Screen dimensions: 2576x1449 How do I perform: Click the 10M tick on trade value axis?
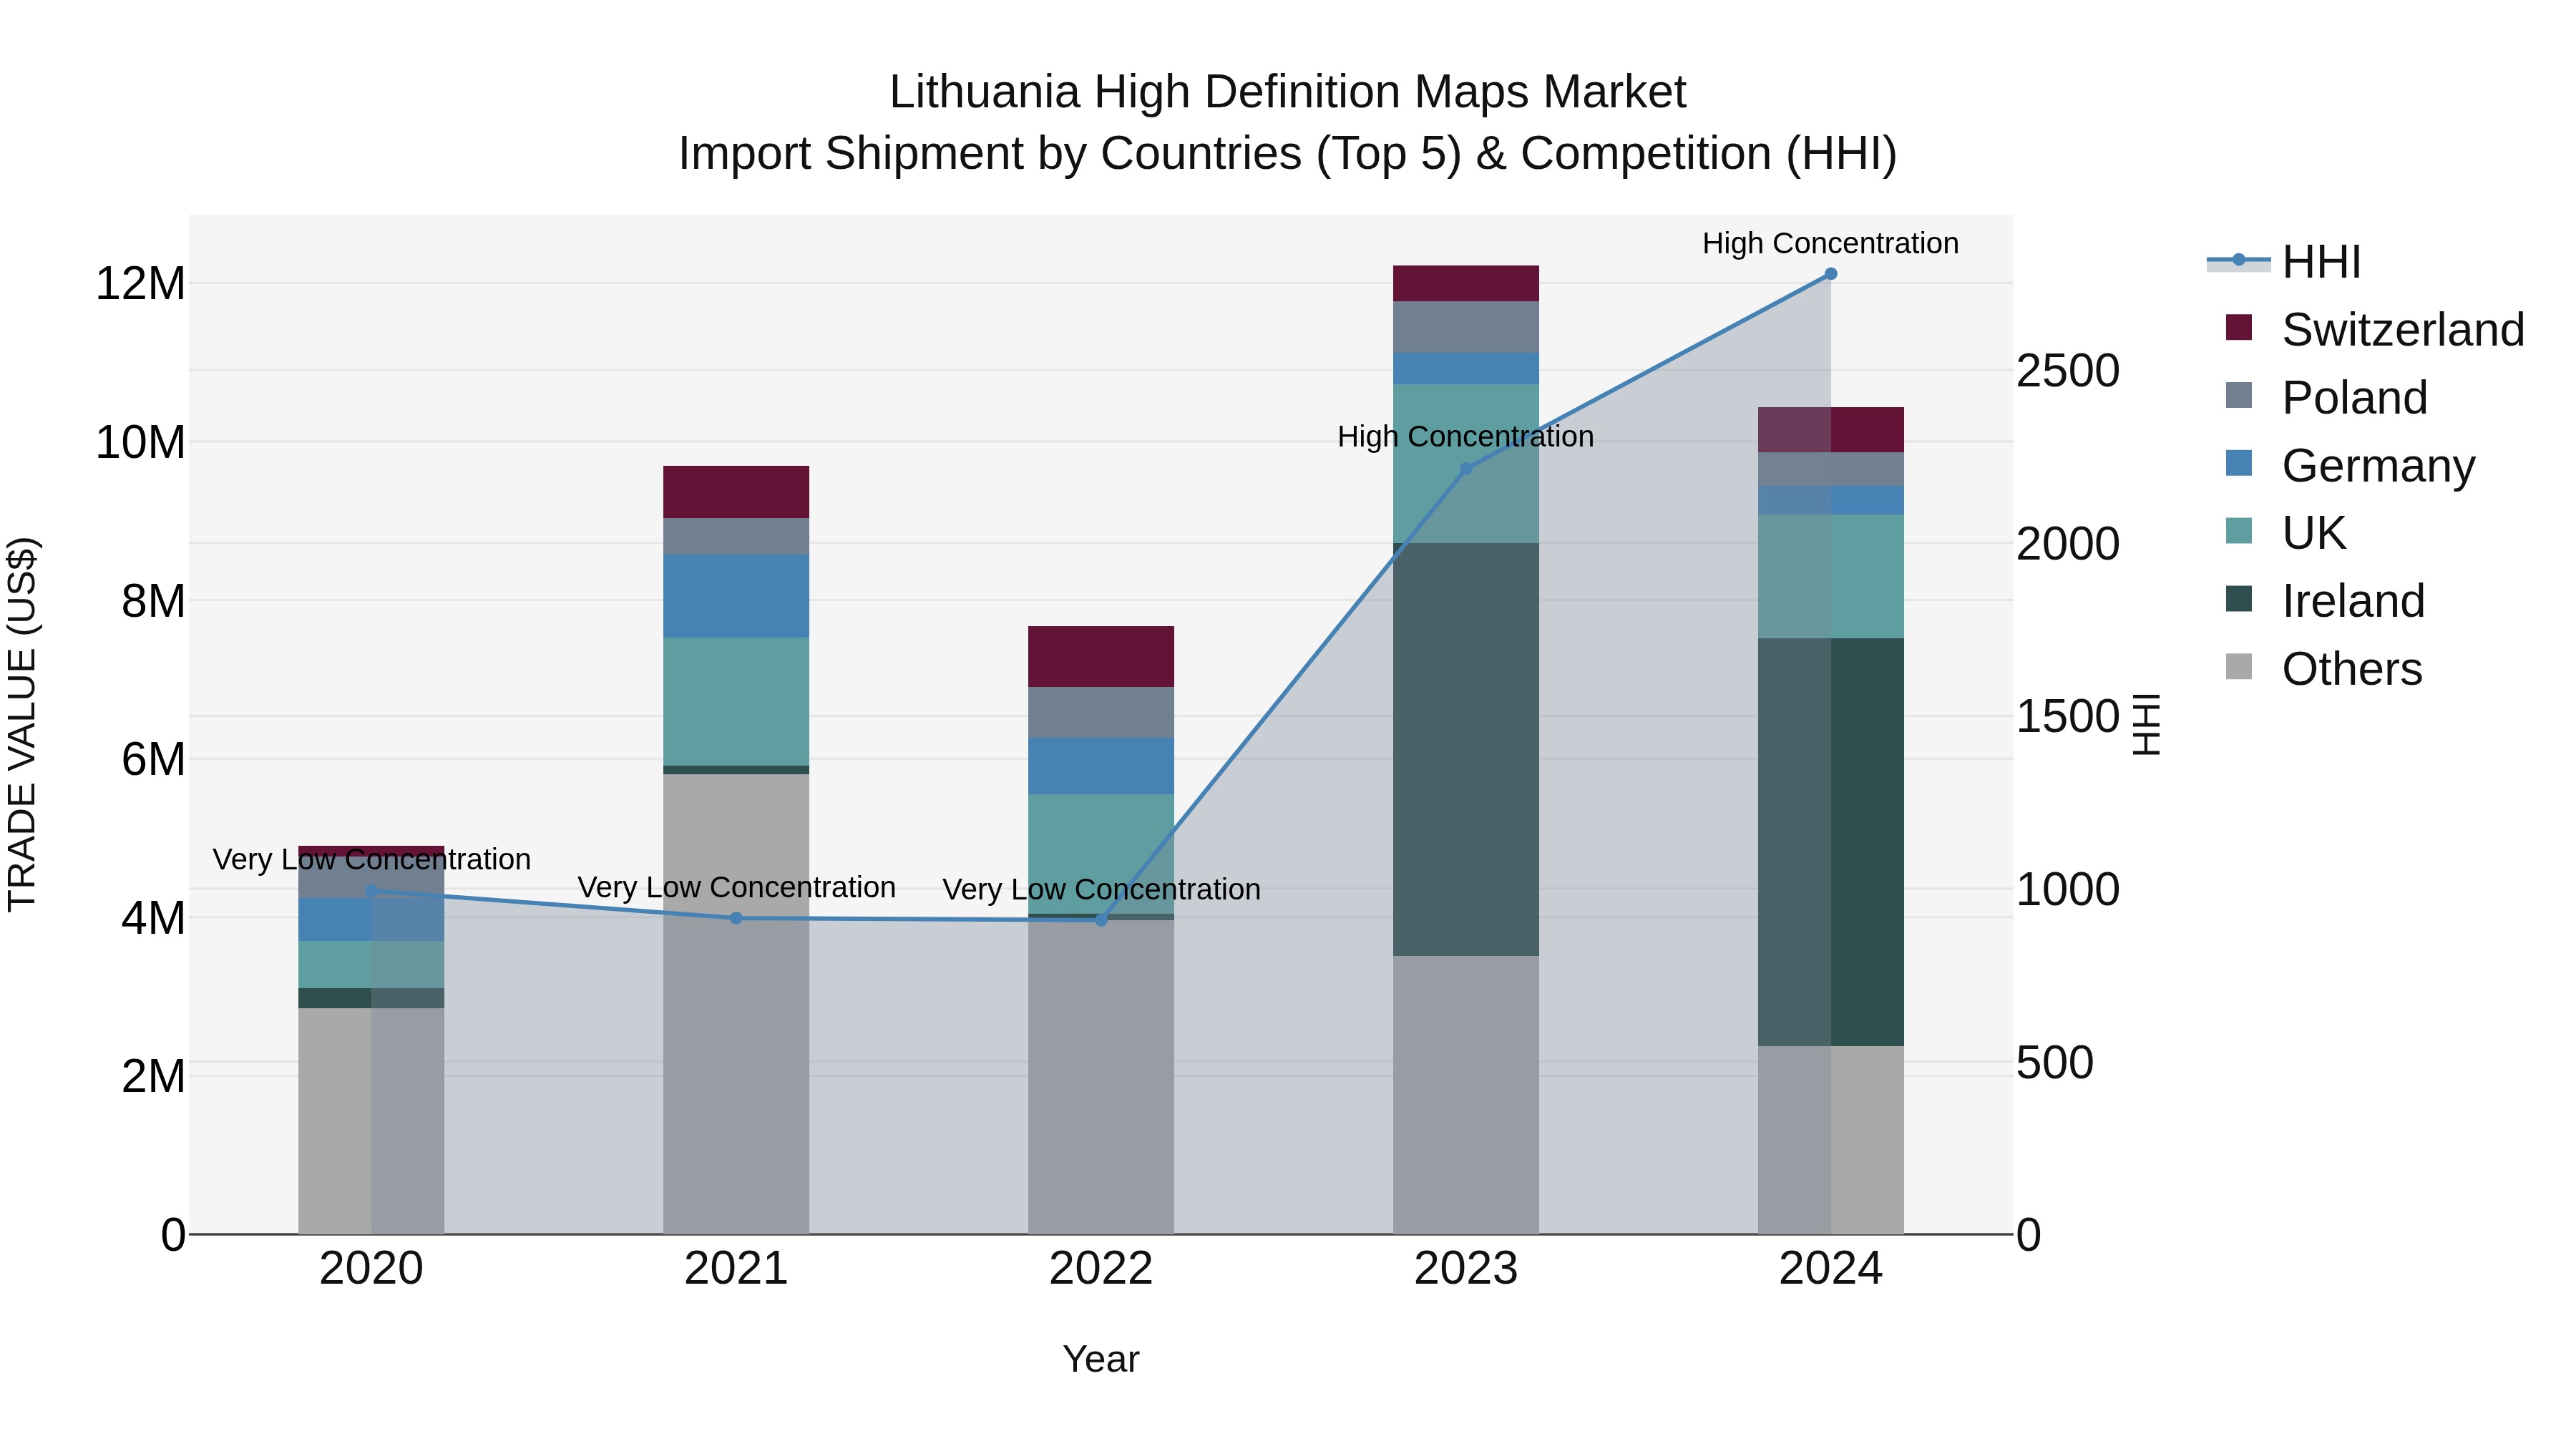(x=140, y=442)
